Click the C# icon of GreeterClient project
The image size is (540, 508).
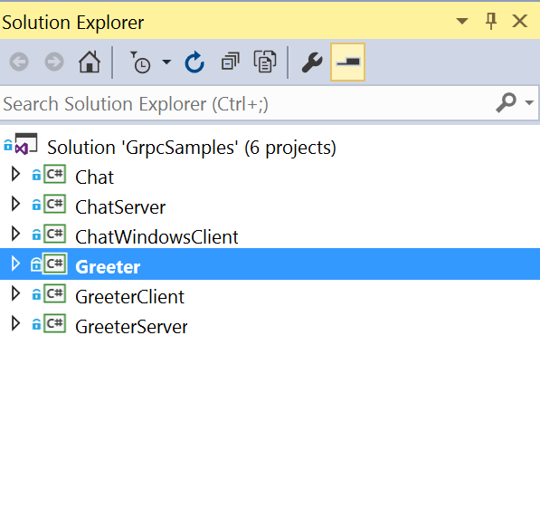click(x=54, y=294)
